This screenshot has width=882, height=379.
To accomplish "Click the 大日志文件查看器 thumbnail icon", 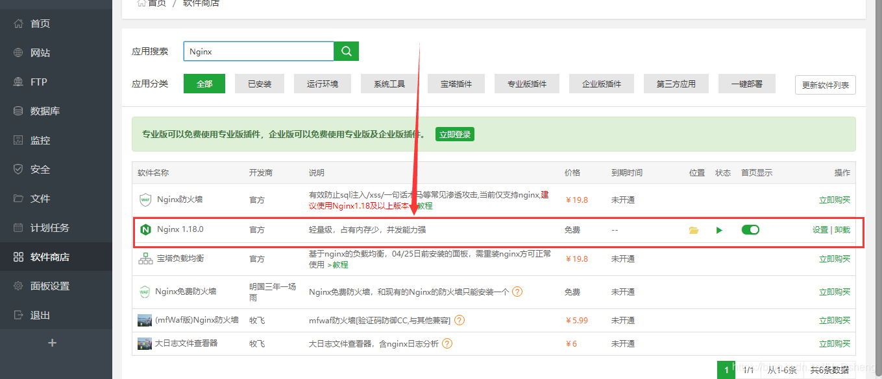I will coord(145,344).
